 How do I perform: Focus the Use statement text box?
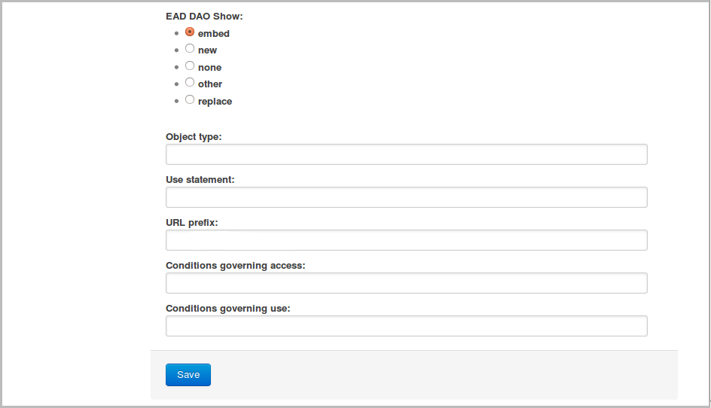coord(406,197)
